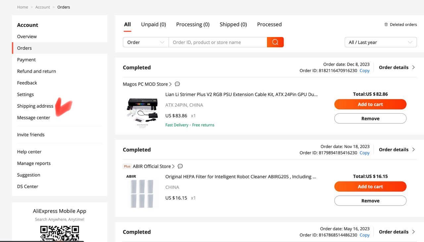Open the All / Last year filter dropdown
The height and width of the screenshot is (242, 424).
[381, 42]
